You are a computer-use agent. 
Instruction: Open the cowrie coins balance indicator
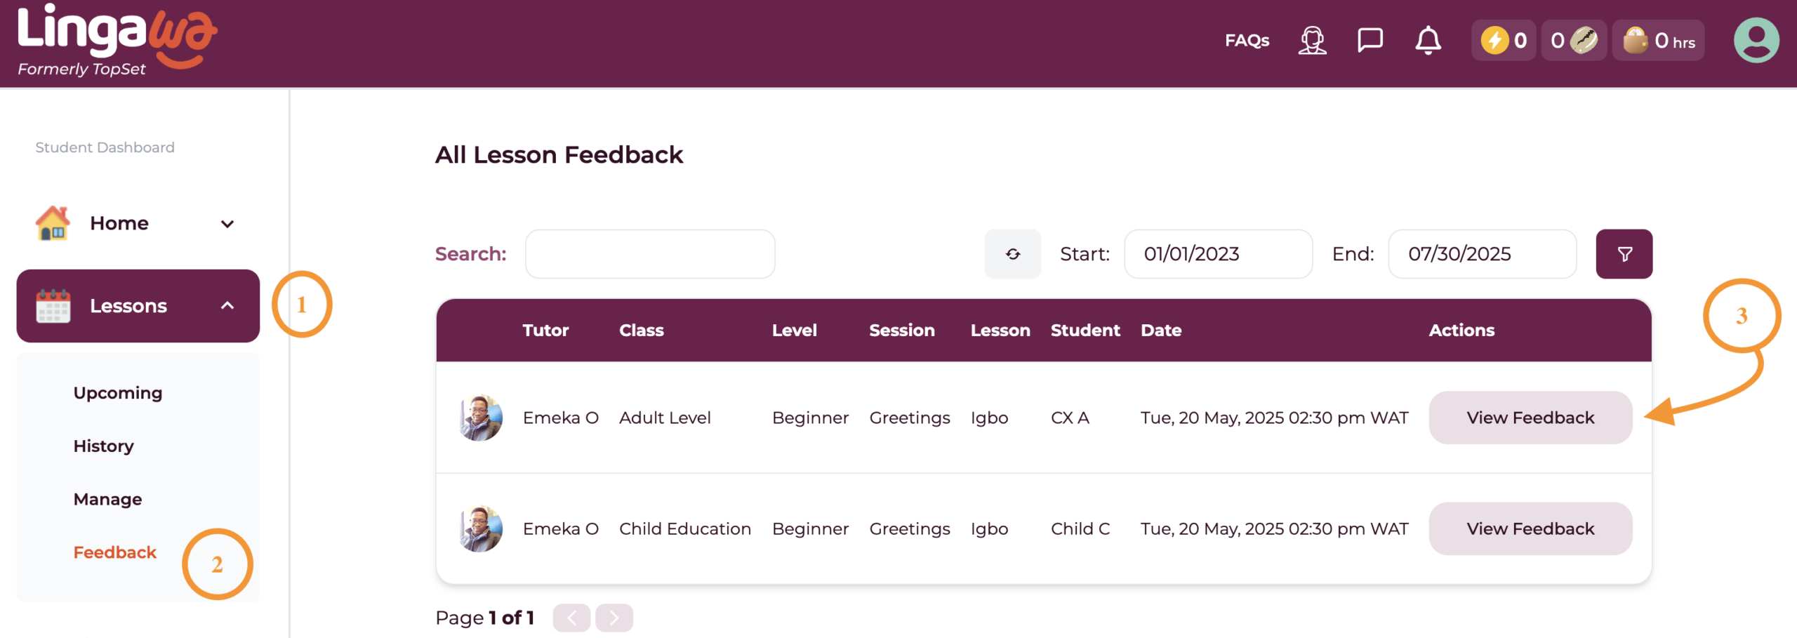coord(1574,40)
